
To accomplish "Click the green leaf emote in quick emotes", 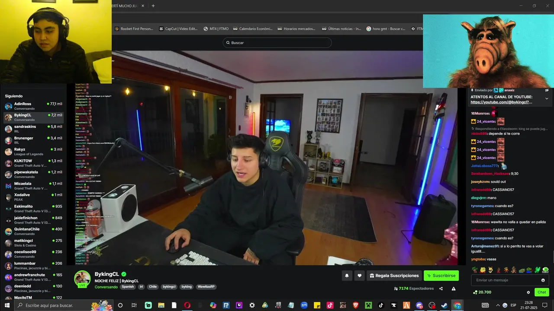I will tap(538, 270).
